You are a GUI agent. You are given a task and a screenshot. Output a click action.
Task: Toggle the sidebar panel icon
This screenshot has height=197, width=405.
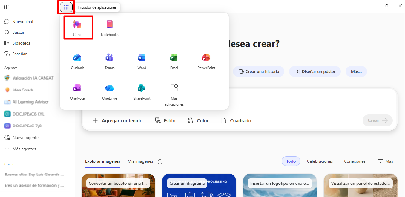[7, 7]
